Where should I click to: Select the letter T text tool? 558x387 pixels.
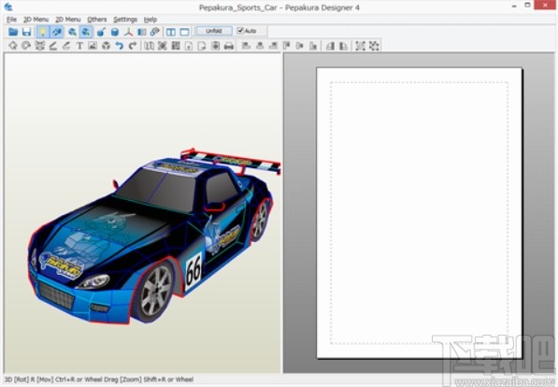pyautogui.click(x=79, y=46)
